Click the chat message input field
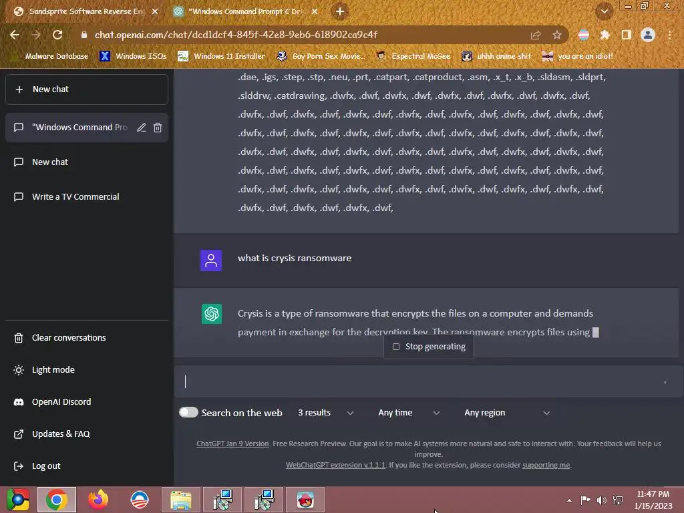 pyautogui.click(x=429, y=381)
